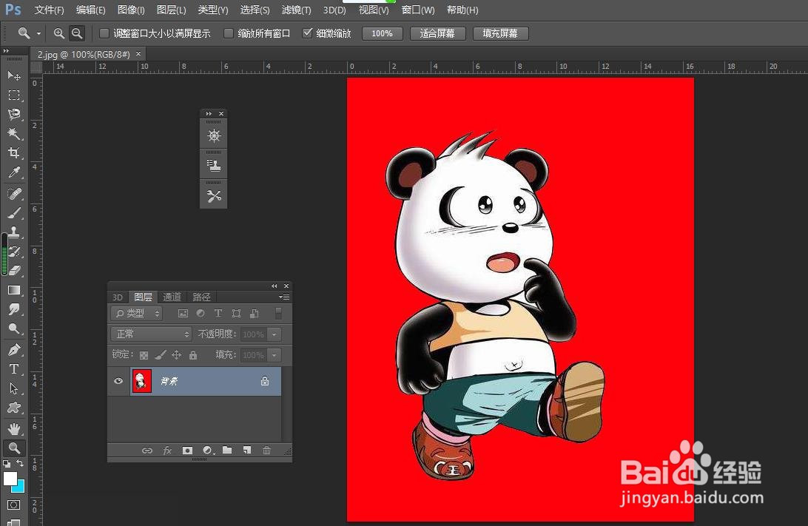Open the 图像(I) menu
This screenshot has height=526, width=808.
click(x=131, y=10)
